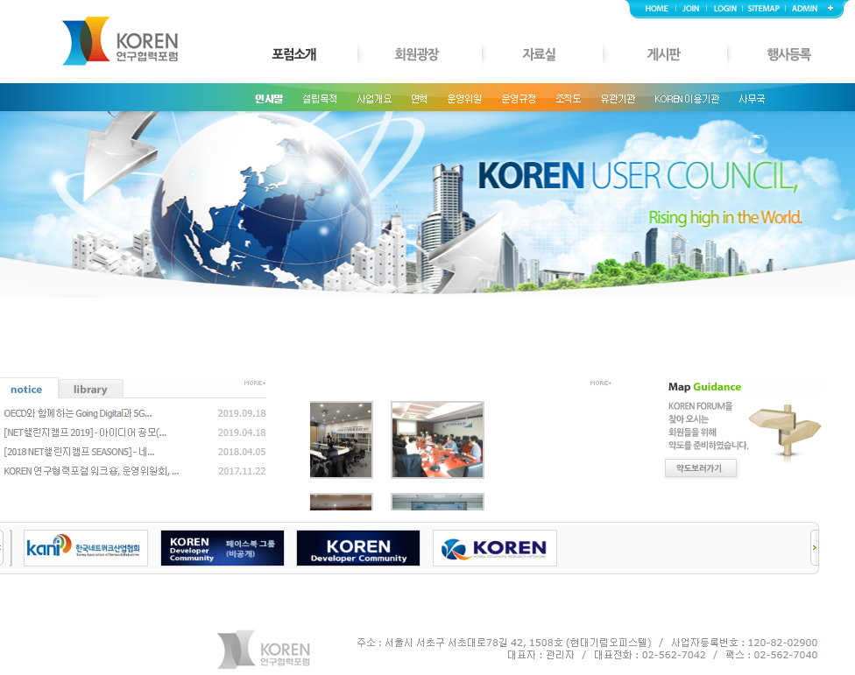
Task: Open the JOIN link
Action: [x=690, y=9]
